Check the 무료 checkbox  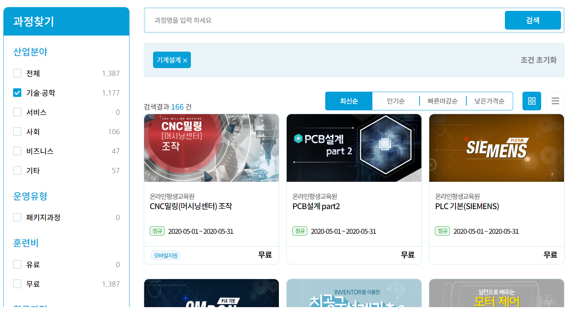17,284
